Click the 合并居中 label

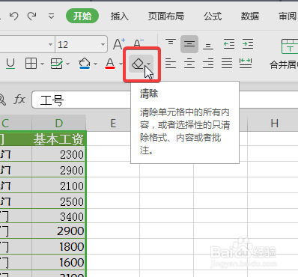click(284, 65)
